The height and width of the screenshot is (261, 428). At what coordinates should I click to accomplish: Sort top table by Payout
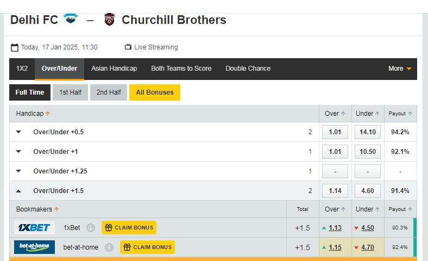pyautogui.click(x=400, y=114)
